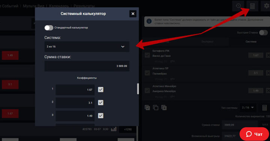Screen dimensions: 270x141
Task: Click Америка Минейро team name
Action: (x=164, y=91)
